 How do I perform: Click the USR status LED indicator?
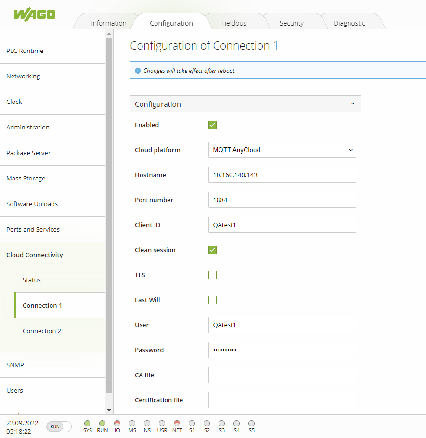coord(162,423)
